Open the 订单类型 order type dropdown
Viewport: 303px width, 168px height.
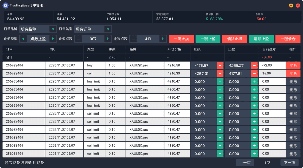click(93, 29)
